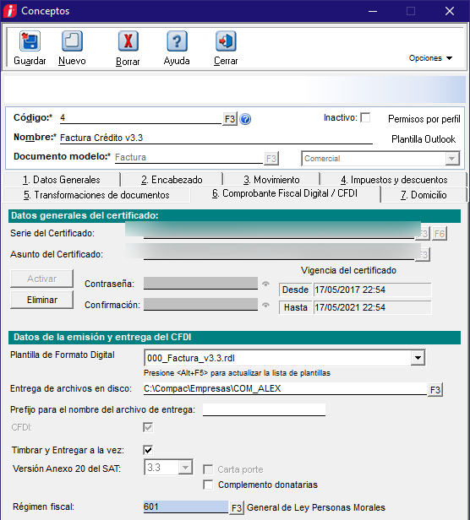
Task: Select 5. Transformaciones de documentos tab
Action: tap(96, 195)
